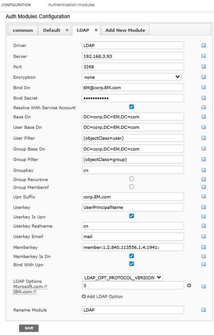This screenshot has height=335, width=214.
Task: Focus the Server input field
Action: 133,56
